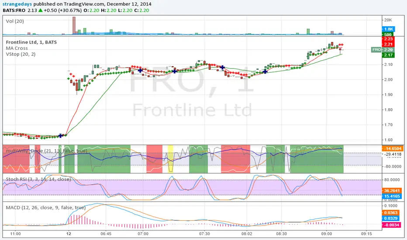Click the 07:00 time axis label
The height and width of the screenshot is (240, 407).
143,234
